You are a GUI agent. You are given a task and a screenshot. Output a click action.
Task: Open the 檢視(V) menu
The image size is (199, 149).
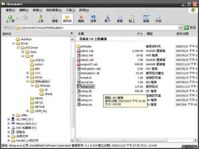click(37, 10)
